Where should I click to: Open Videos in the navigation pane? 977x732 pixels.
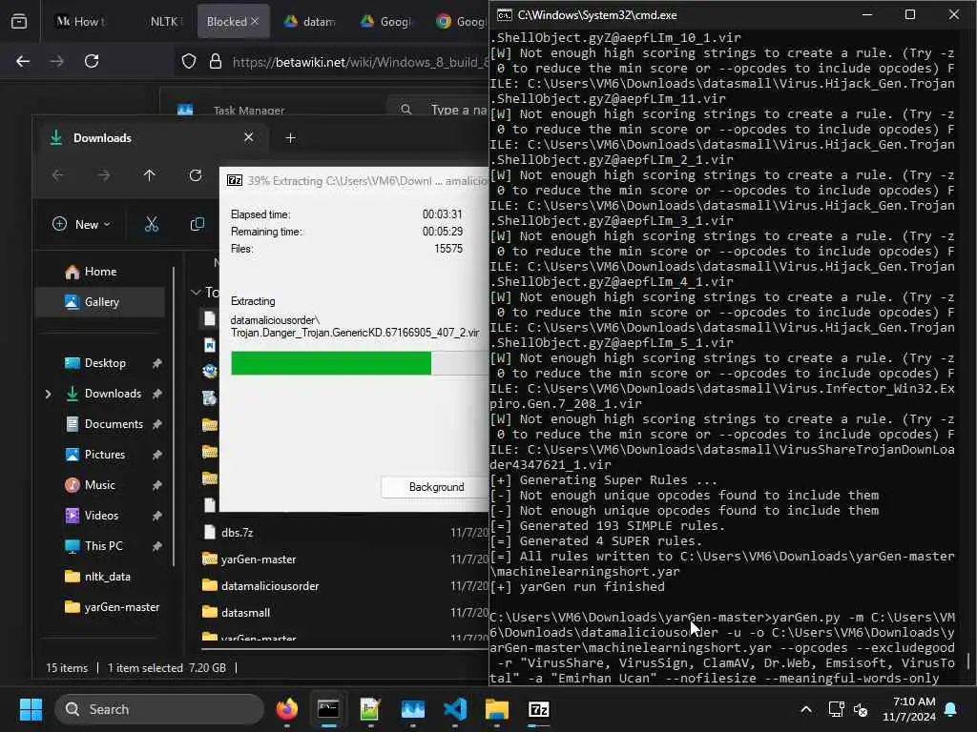pyautogui.click(x=101, y=516)
